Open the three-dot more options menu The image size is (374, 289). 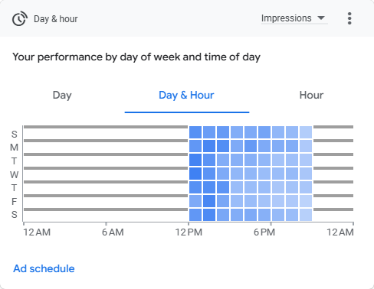pyautogui.click(x=349, y=18)
